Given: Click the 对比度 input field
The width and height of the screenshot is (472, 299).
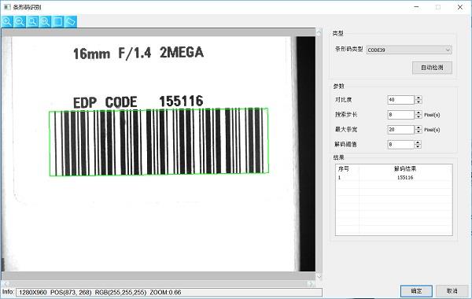Looking at the screenshot, I should pyautogui.click(x=401, y=100).
